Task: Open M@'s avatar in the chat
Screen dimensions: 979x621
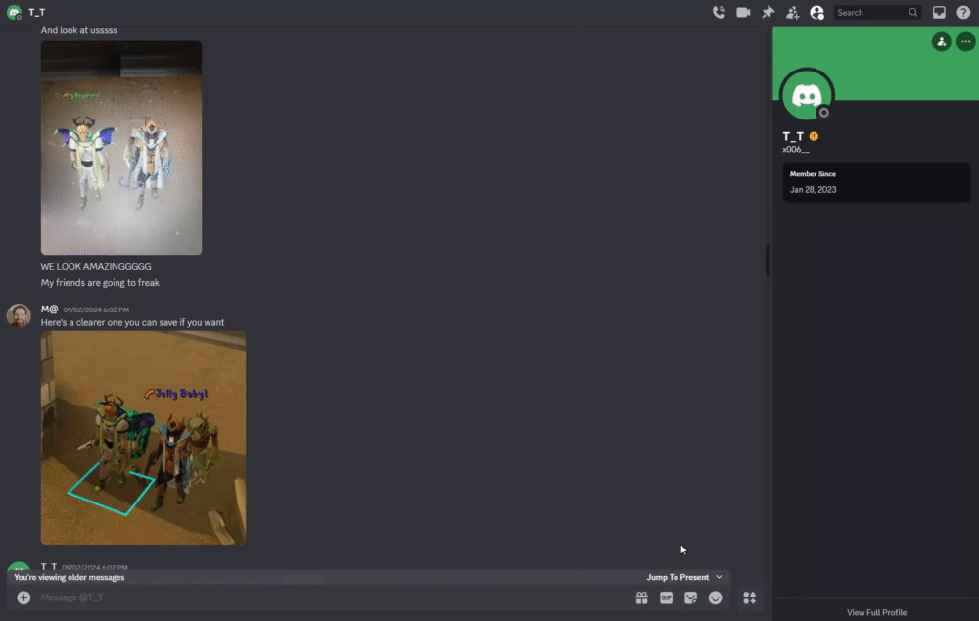Action: pyautogui.click(x=19, y=315)
